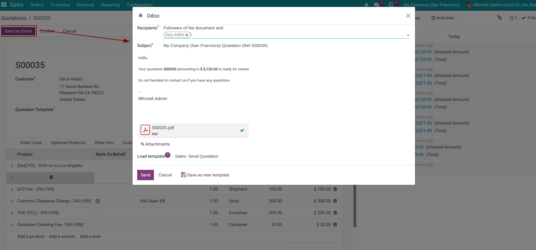Switch to the Optional Products tab
The height and width of the screenshot is (250, 536).
point(68,143)
